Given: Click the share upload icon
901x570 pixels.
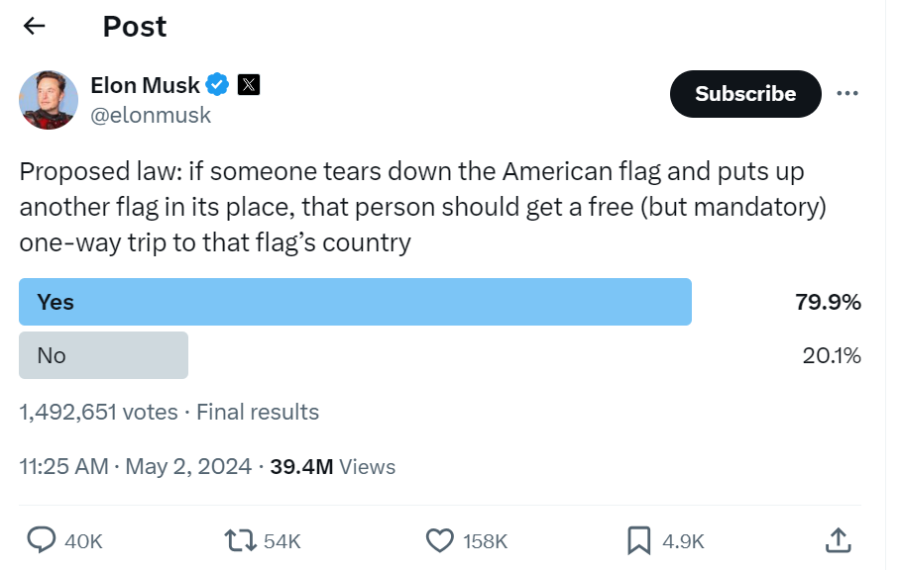Looking at the screenshot, I should tap(838, 540).
